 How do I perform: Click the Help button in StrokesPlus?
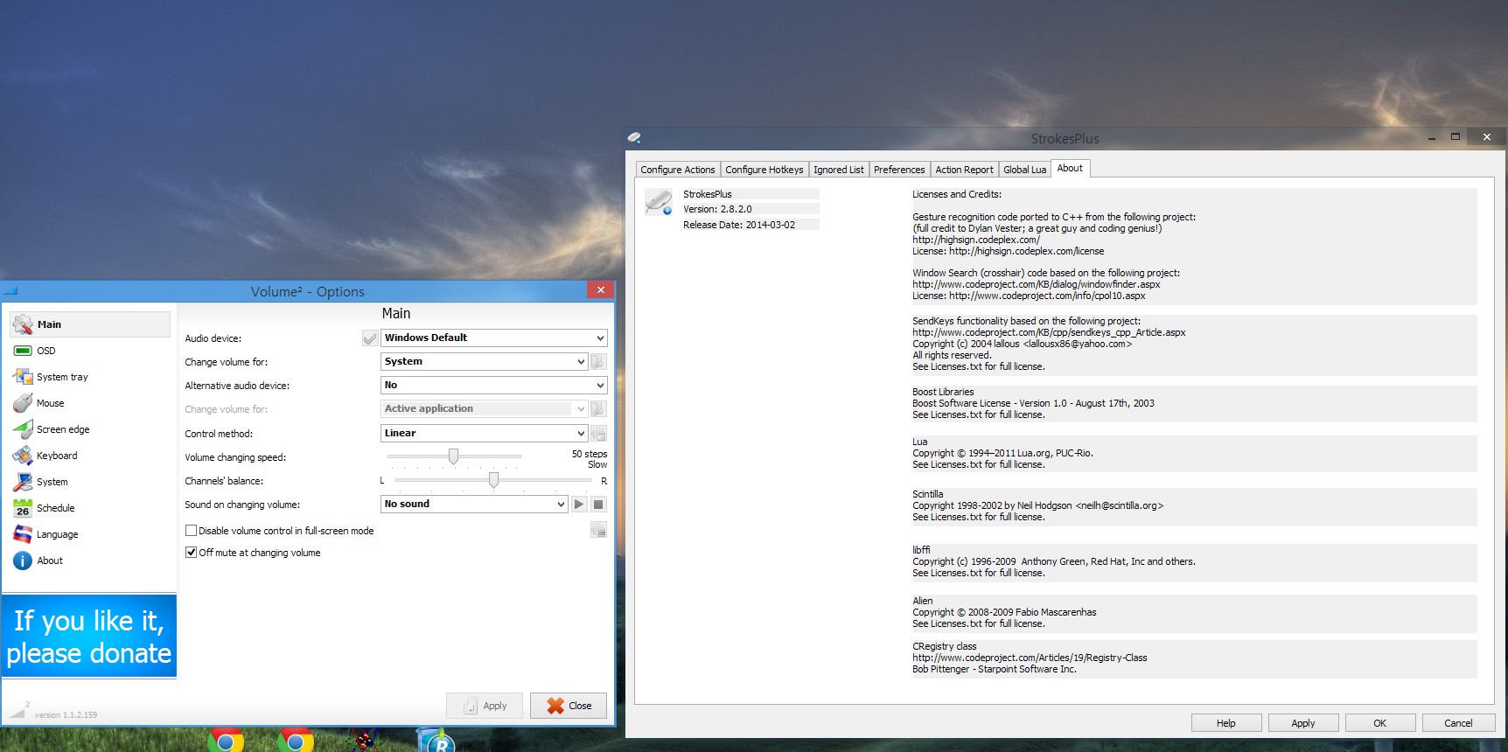tap(1226, 723)
